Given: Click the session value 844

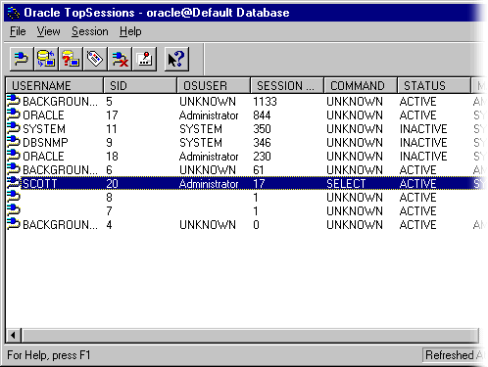Looking at the screenshot, I should (262, 115).
